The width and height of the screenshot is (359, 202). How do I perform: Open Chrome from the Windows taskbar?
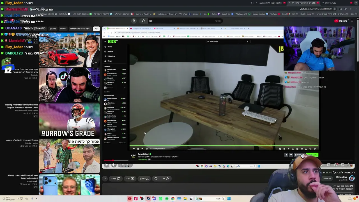(173, 199)
